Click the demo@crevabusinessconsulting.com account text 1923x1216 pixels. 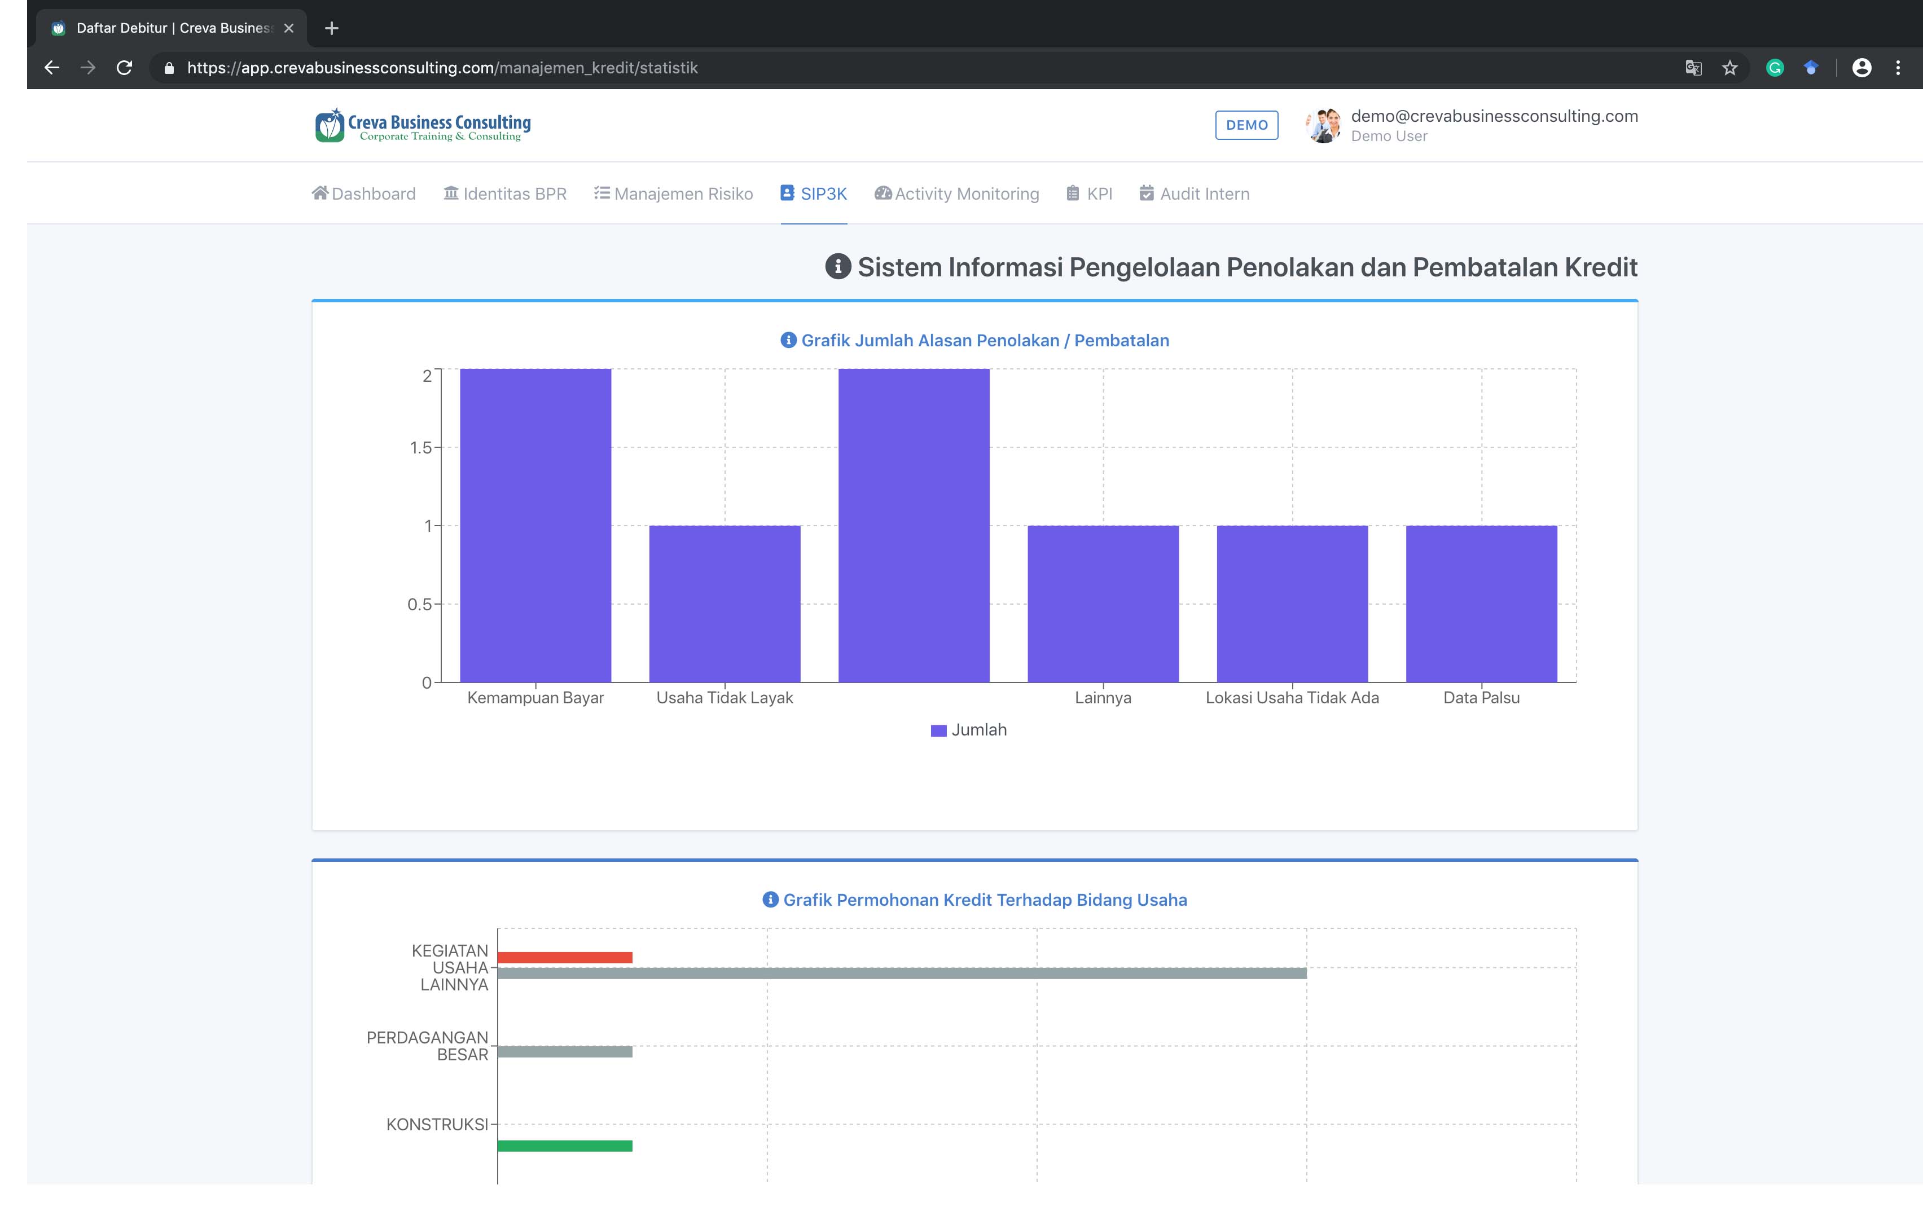tap(1494, 116)
